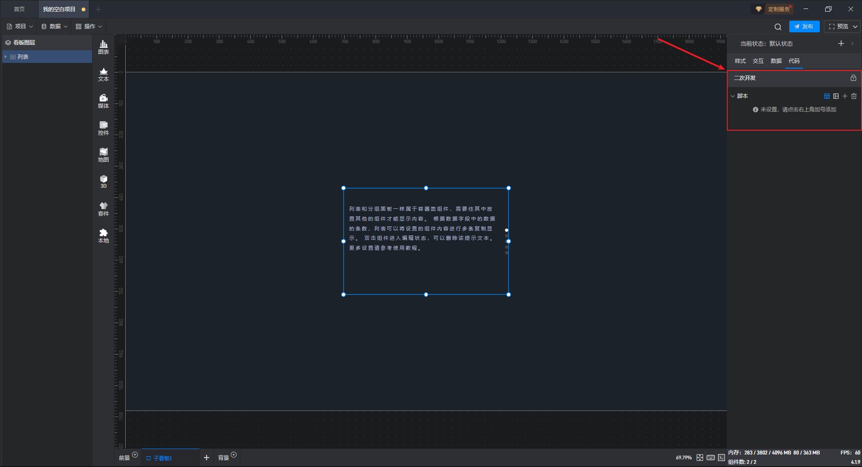
Task: Open the 地图 map component category
Action: pos(103,155)
